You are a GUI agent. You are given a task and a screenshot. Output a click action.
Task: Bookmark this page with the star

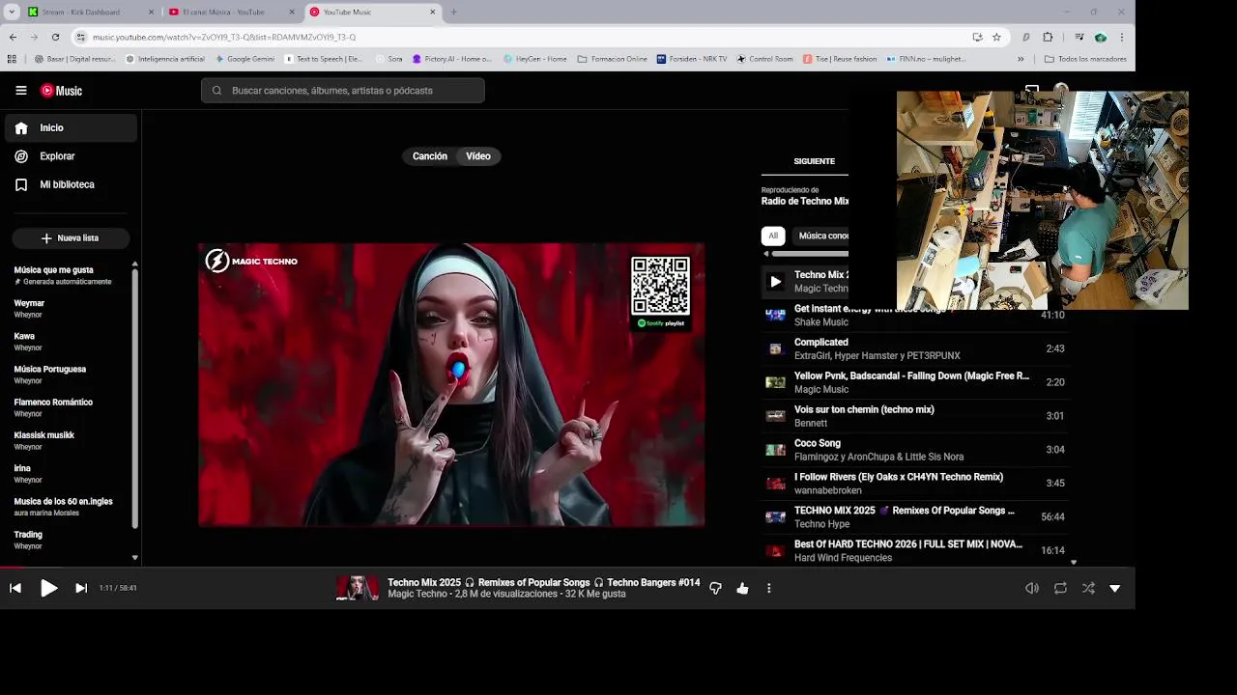tap(996, 37)
